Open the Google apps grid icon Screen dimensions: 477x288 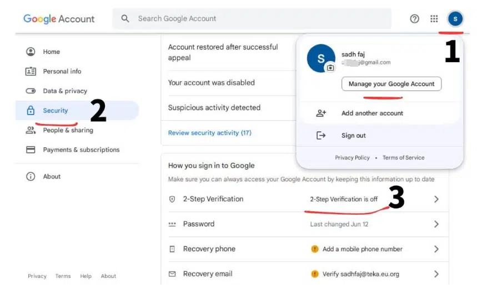click(434, 19)
